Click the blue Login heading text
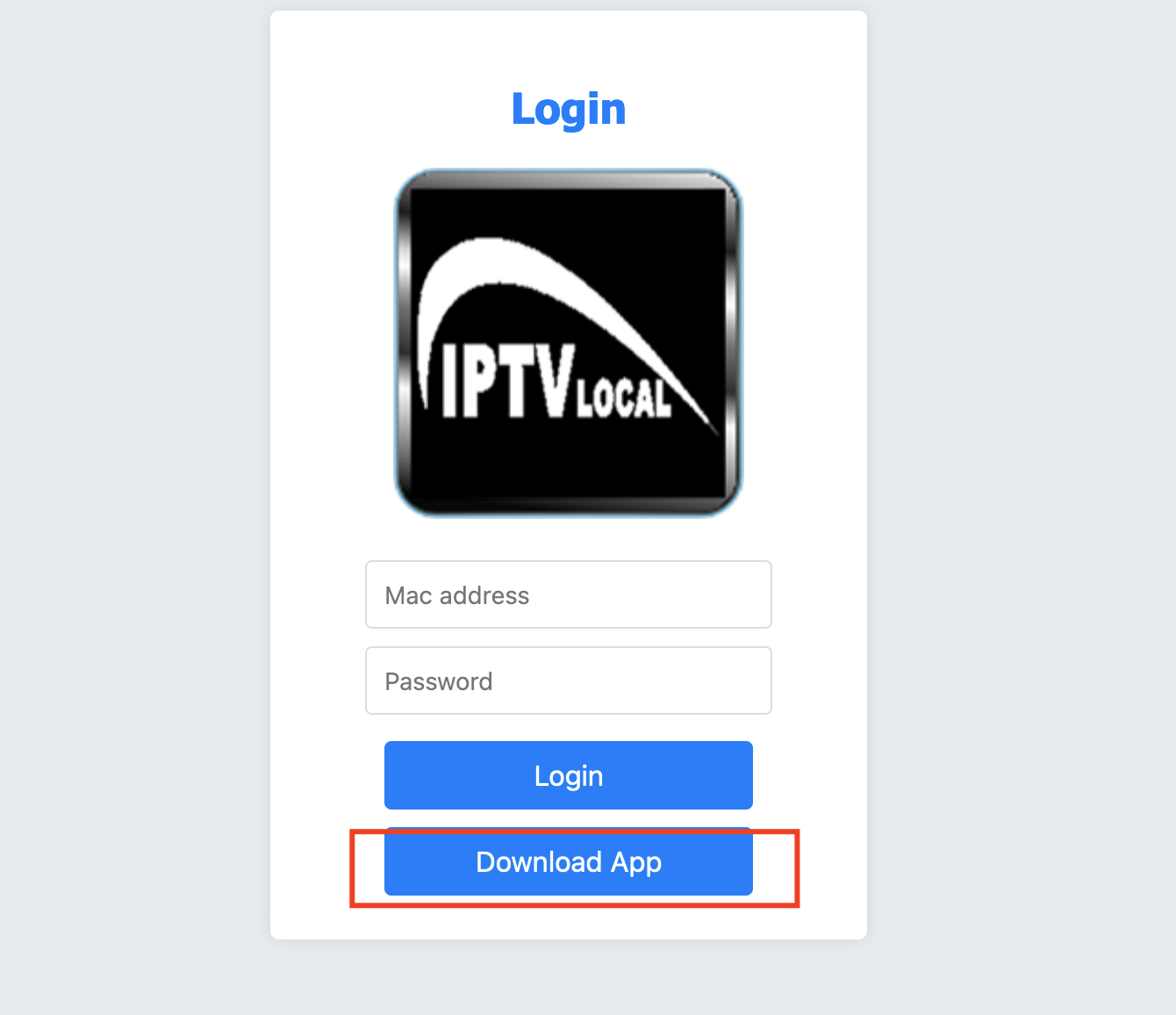The image size is (1176, 1015). coord(569,110)
